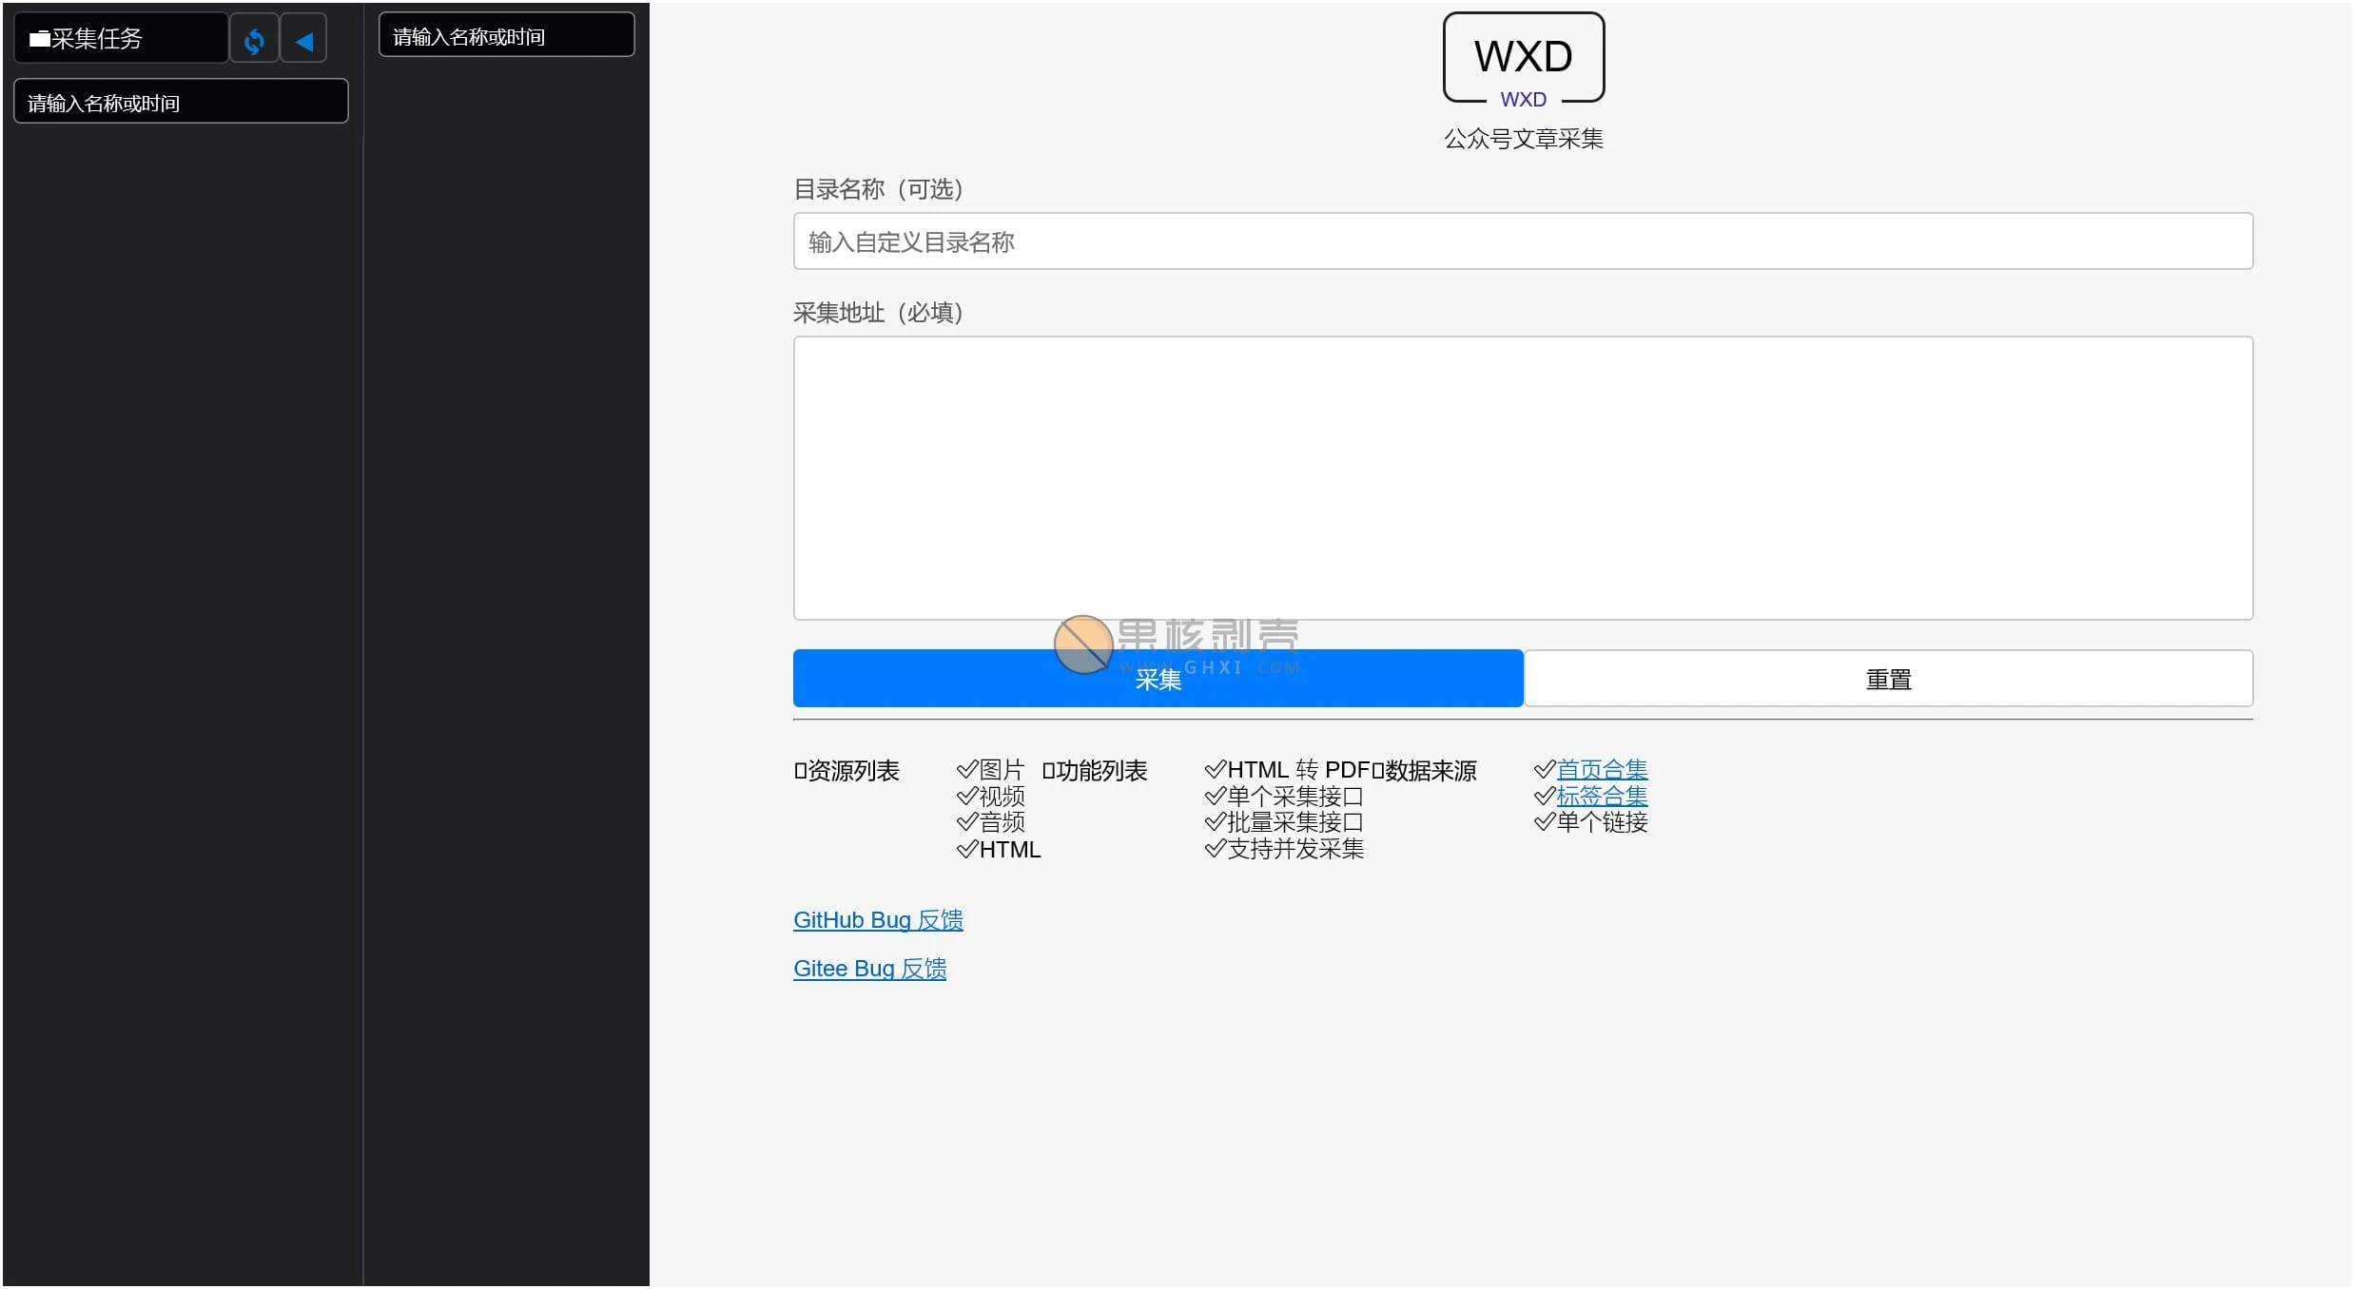Click the 重置 reset button
The width and height of the screenshot is (2355, 1289).
tap(1888, 679)
